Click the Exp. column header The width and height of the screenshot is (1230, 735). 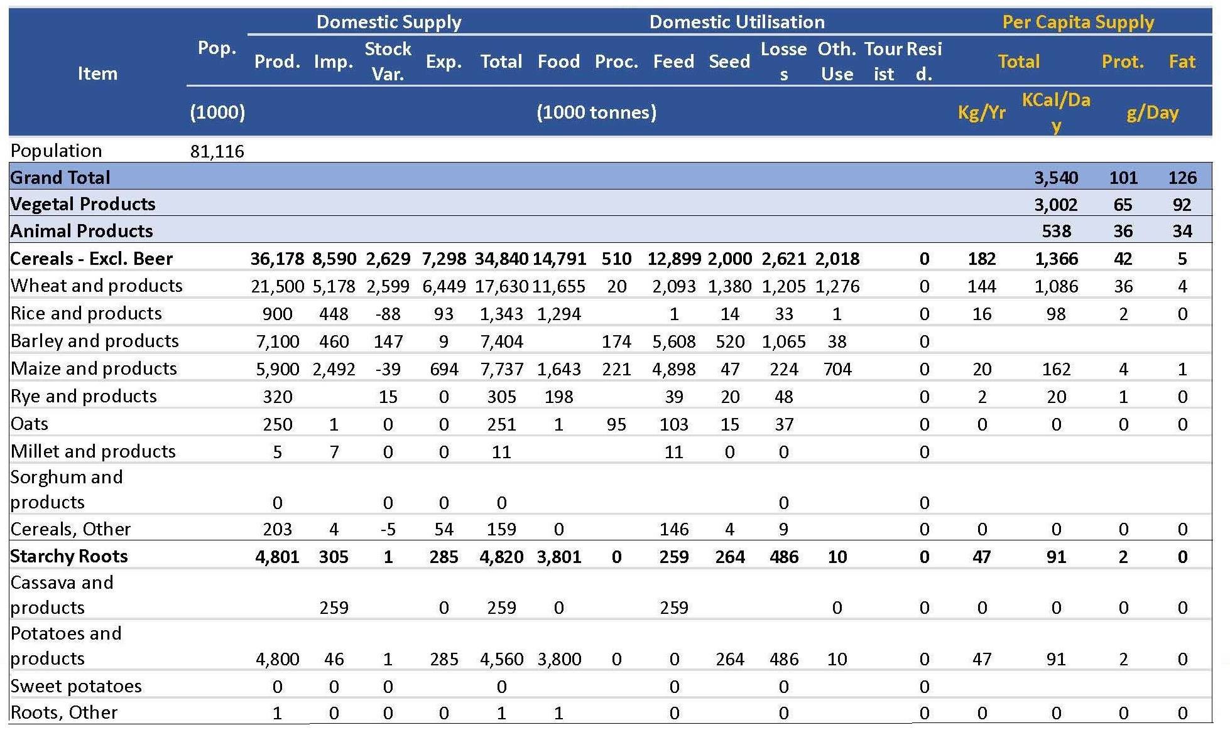[x=444, y=62]
